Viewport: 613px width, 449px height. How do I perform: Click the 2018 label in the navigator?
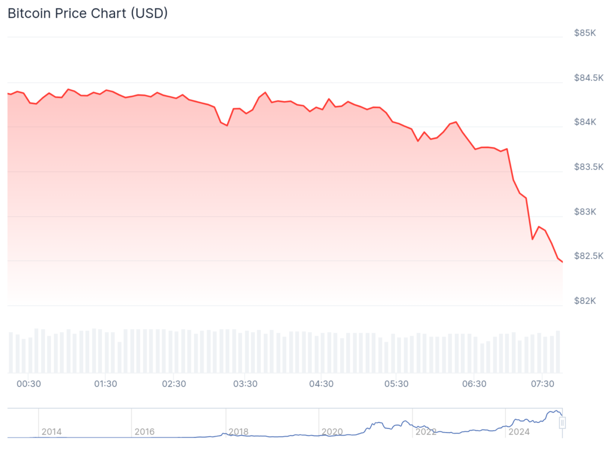[238, 432]
